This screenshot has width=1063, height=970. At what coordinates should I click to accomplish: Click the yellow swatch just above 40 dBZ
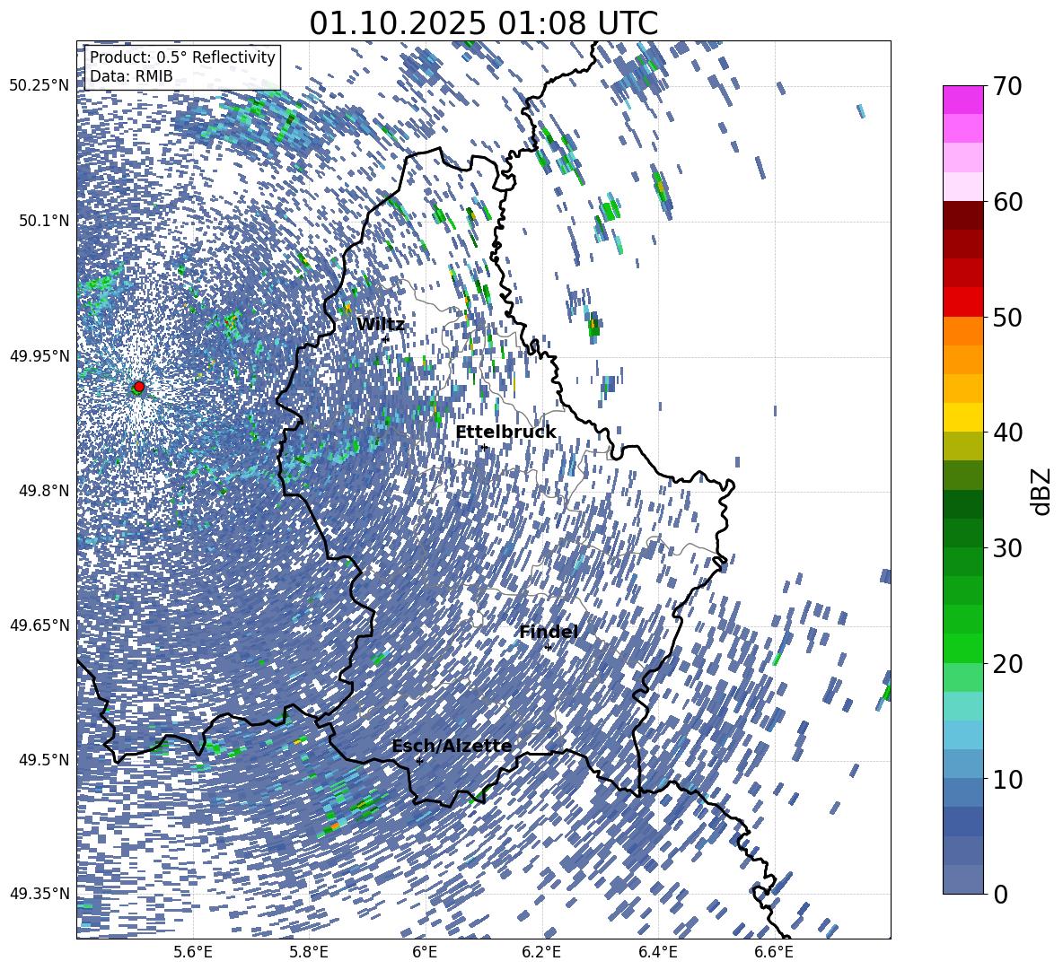(x=962, y=417)
